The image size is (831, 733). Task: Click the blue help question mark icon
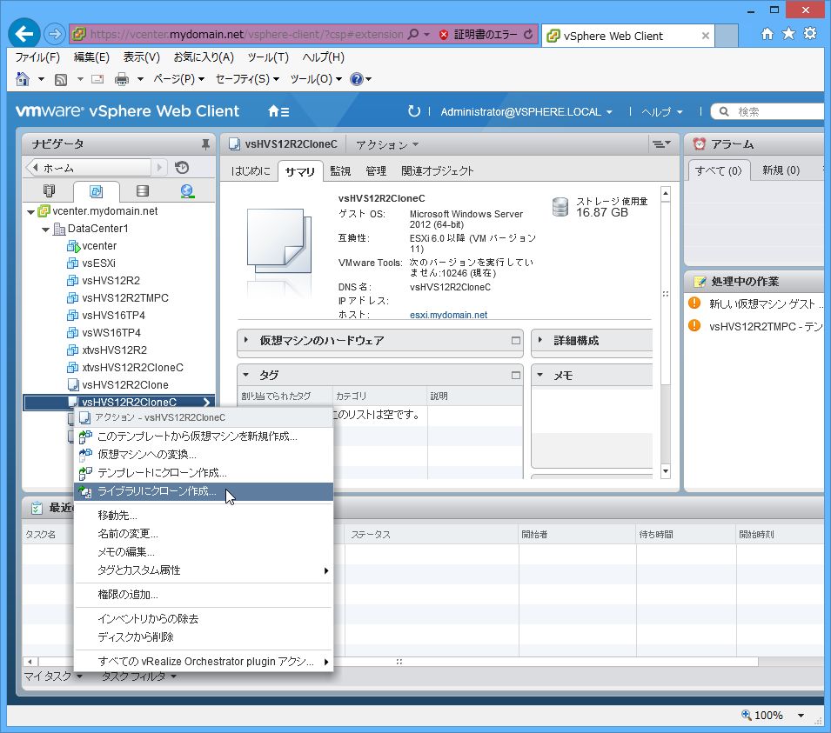(x=357, y=79)
